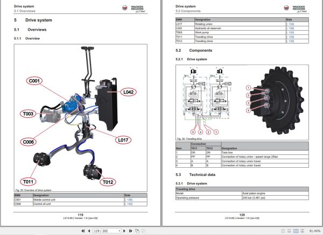Viewport: 323px width, 235px height.
Task: Go to the first page
Action: (83, 231)
